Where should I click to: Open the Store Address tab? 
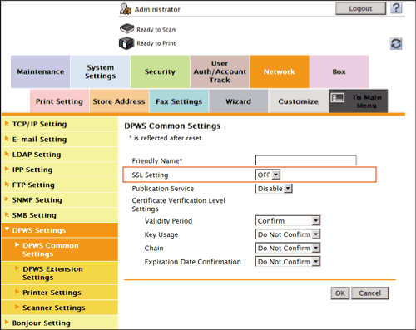click(x=119, y=101)
